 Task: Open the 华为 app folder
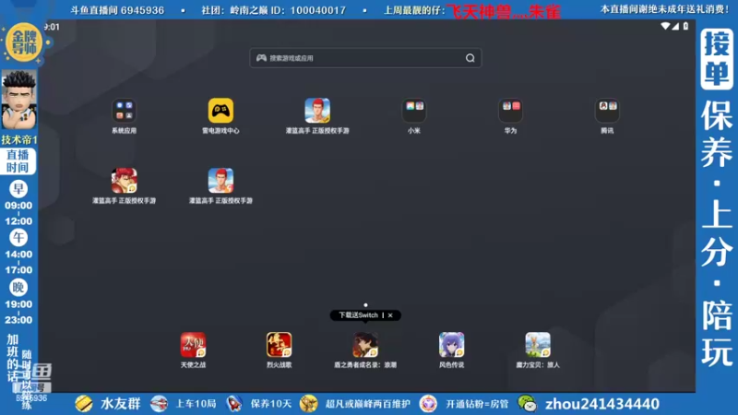click(x=511, y=111)
